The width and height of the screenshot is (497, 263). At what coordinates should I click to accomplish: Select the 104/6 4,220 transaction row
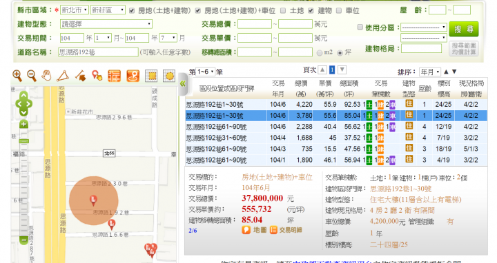pyautogui.click(x=336, y=105)
